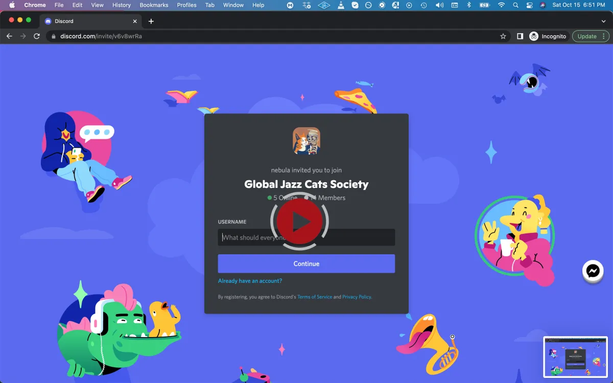
Task: Open the File menu
Action: 59,5
